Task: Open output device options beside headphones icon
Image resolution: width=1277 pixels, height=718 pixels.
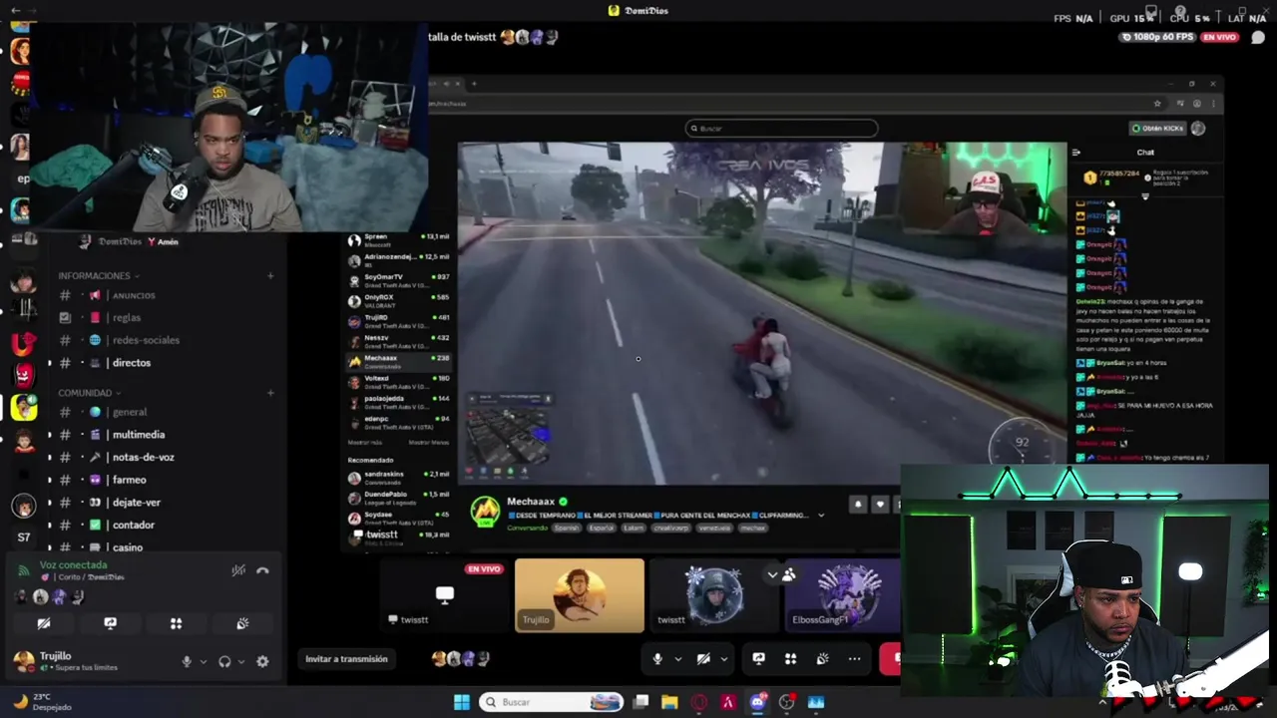Action: click(x=241, y=661)
